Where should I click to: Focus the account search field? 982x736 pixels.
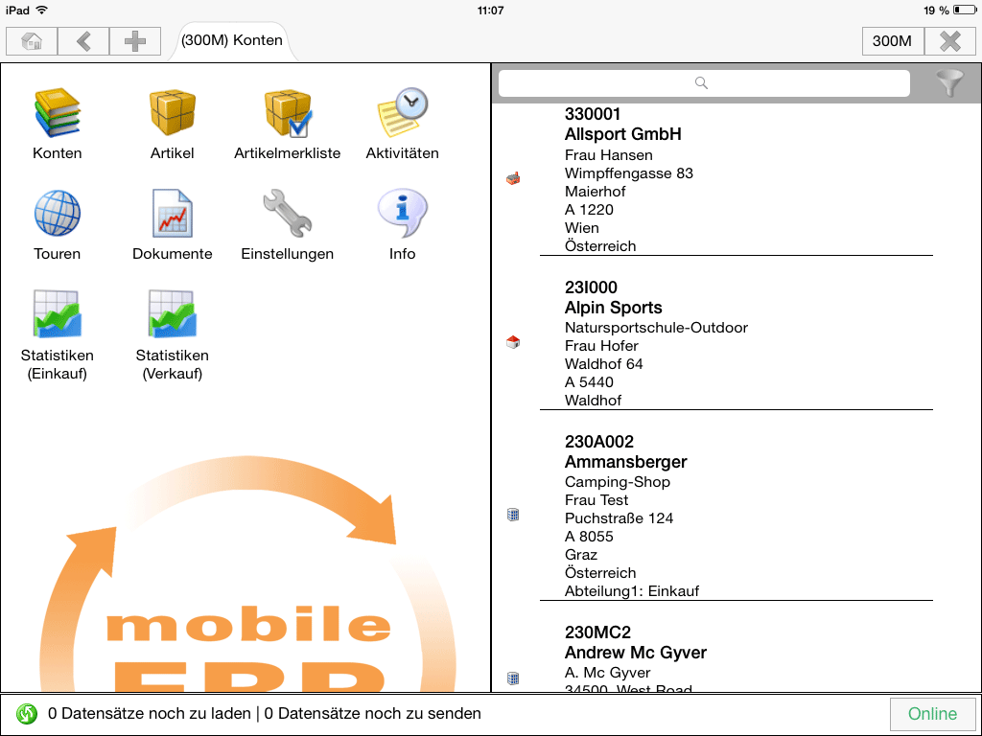pyautogui.click(x=704, y=82)
